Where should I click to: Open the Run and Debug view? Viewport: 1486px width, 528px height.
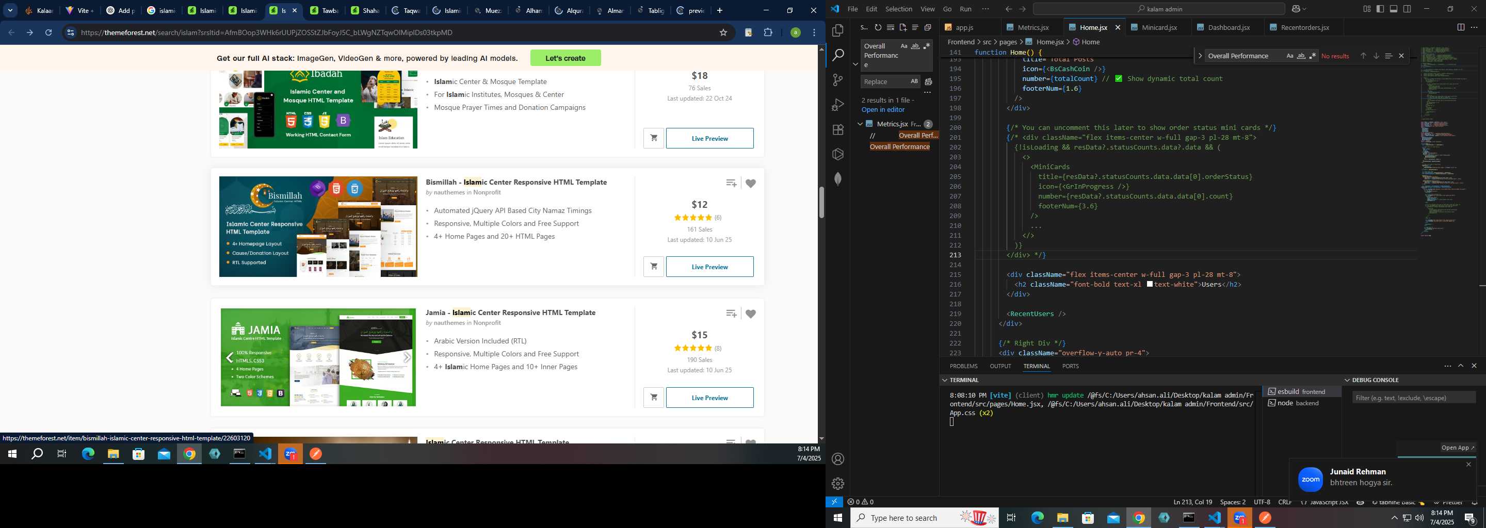pos(837,105)
